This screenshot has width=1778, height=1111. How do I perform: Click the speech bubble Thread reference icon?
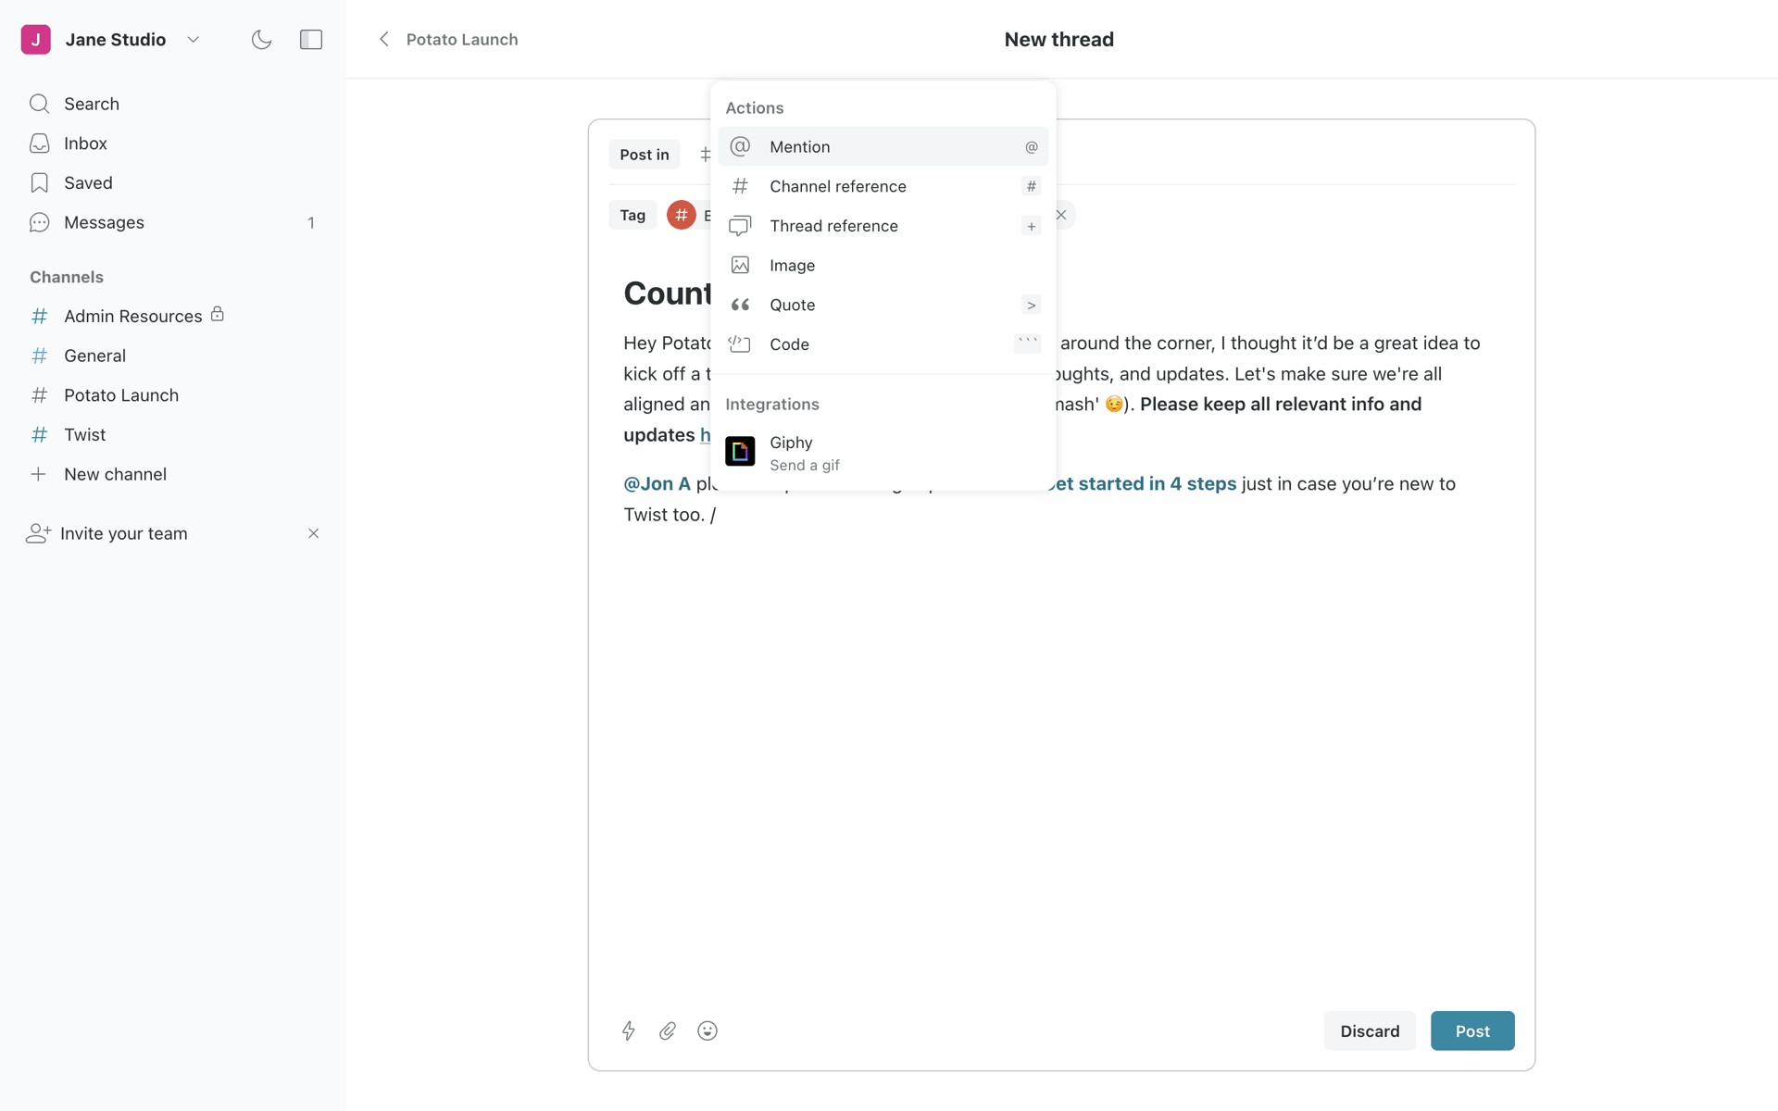pos(740,226)
